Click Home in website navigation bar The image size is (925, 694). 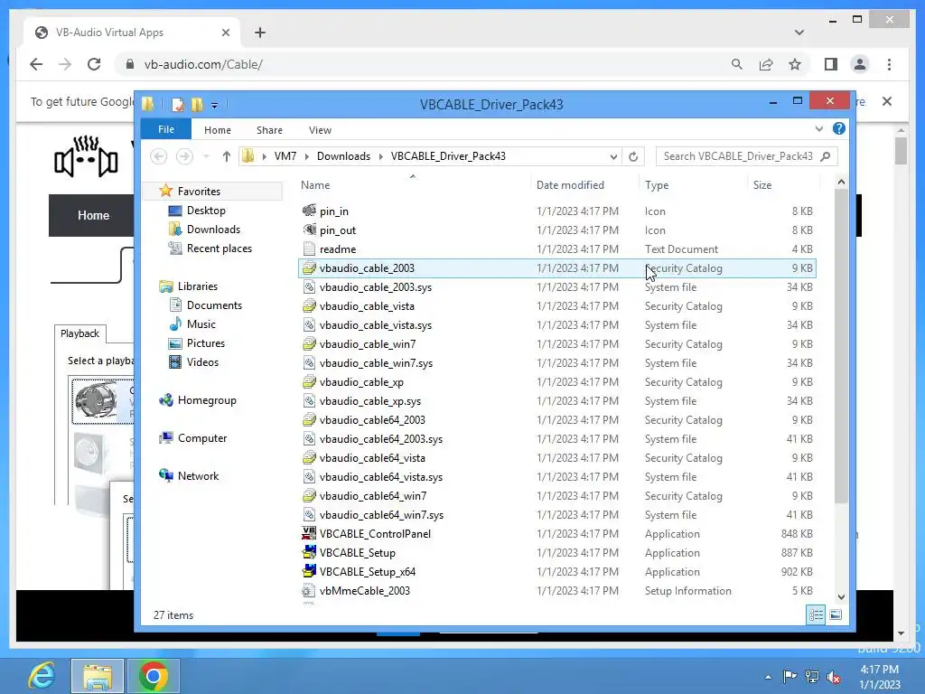pyautogui.click(x=93, y=215)
